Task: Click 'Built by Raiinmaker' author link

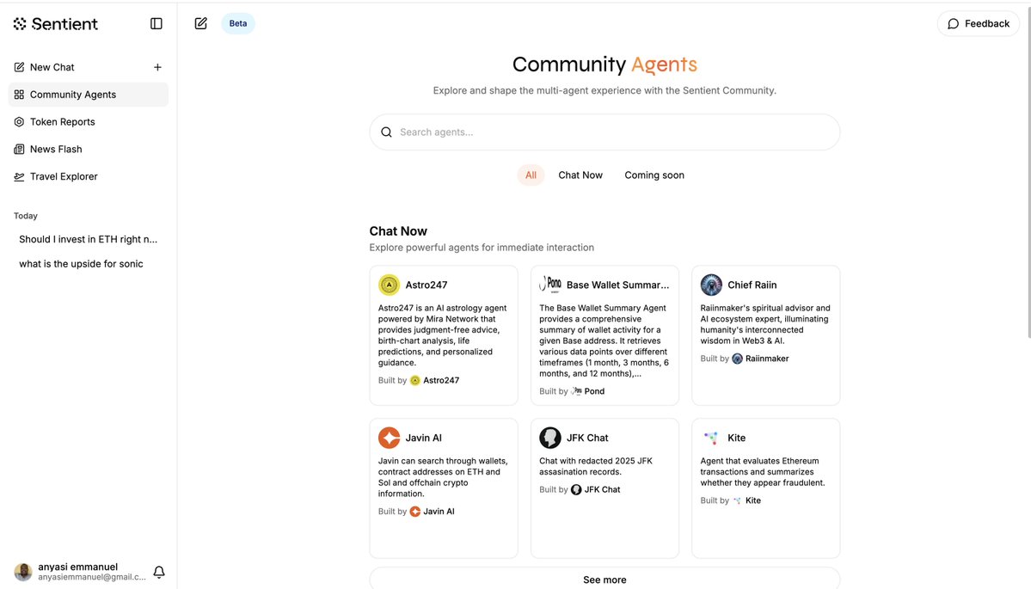Action: coord(745,359)
